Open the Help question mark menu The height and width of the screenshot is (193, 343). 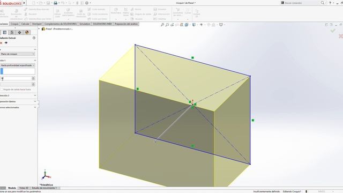[x=330, y=3]
